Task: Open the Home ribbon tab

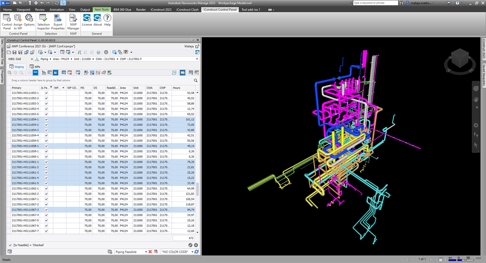Action: [7, 10]
